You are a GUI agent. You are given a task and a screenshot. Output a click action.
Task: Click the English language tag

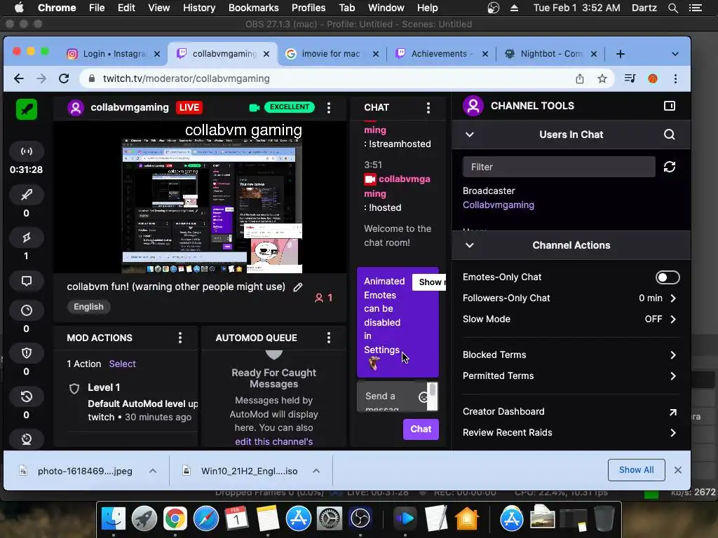pos(88,307)
